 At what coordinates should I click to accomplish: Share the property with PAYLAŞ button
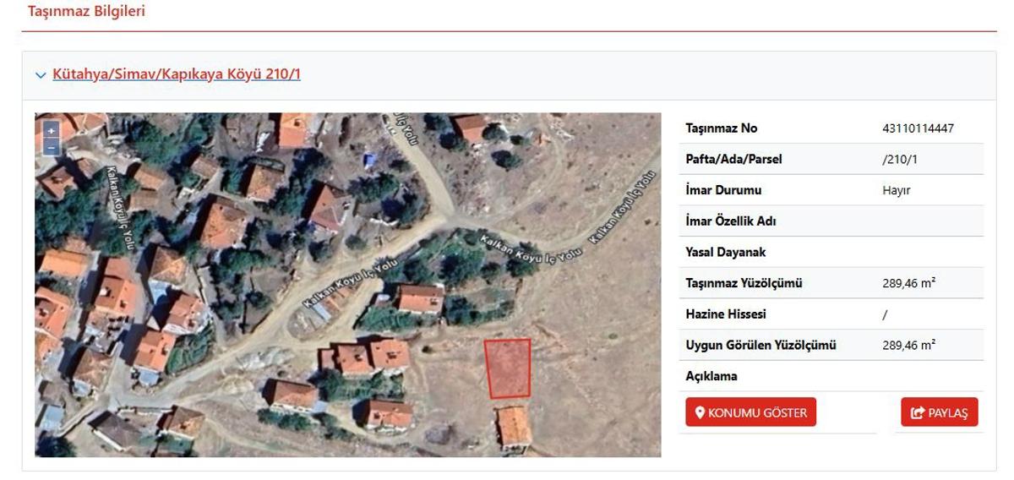(940, 412)
